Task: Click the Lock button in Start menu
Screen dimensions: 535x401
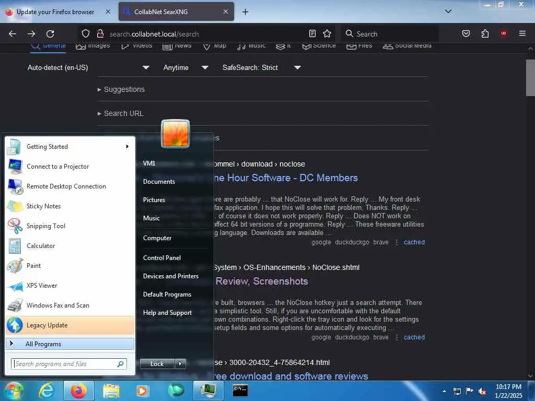Action: tap(157, 364)
